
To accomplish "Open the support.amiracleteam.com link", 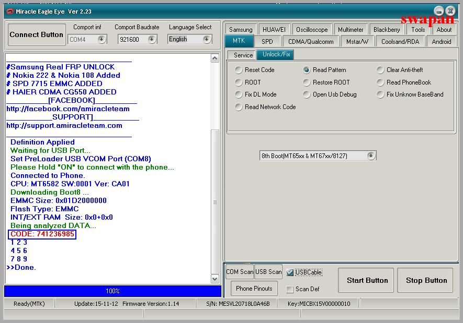I will (64, 126).
